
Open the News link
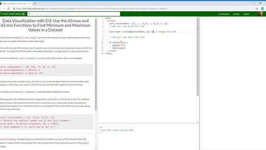click(x=246, y=14)
